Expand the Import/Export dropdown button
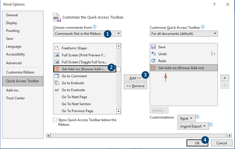This screenshot has width=235, height=149. pos(193,126)
